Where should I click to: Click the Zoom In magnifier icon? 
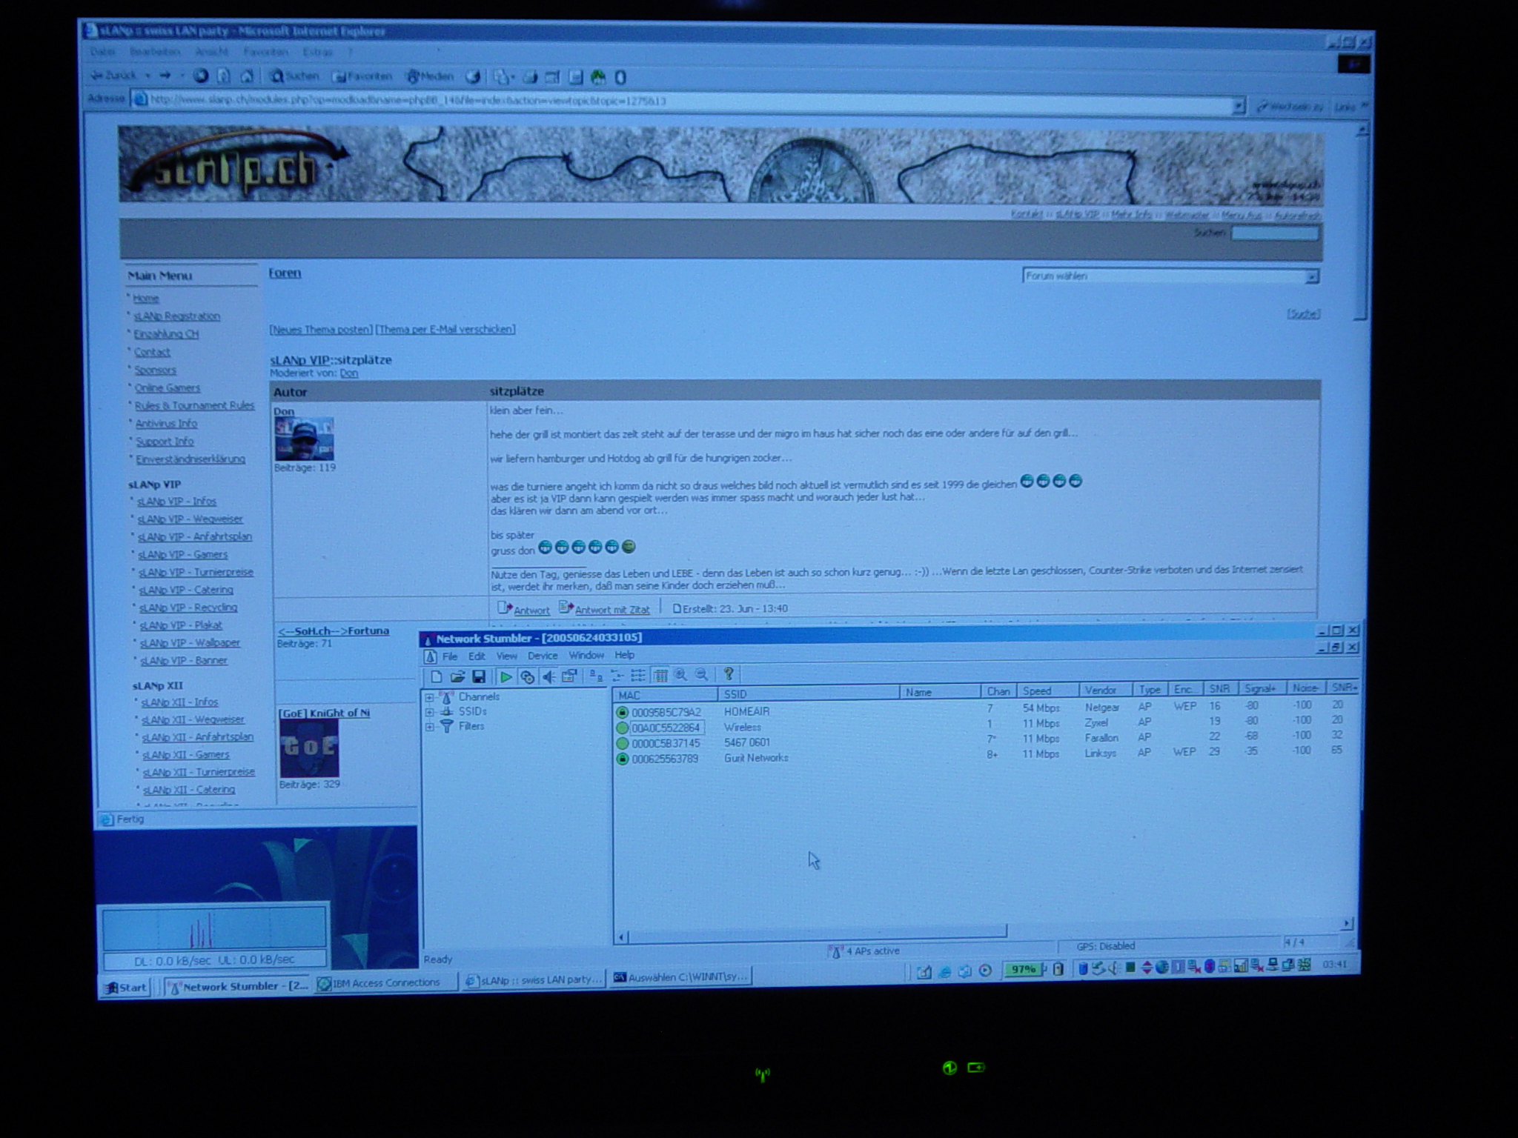click(x=680, y=675)
